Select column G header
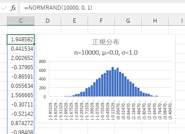The height and width of the screenshot is (134, 185). pos(128,21)
